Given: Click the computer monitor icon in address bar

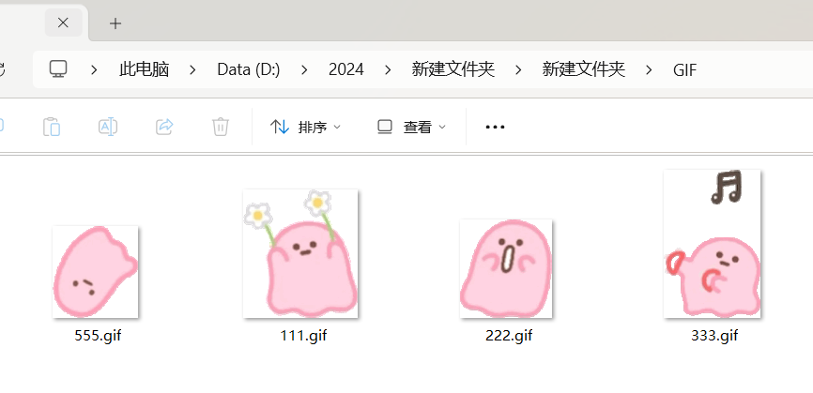Looking at the screenshot, I should coord(58,68).
